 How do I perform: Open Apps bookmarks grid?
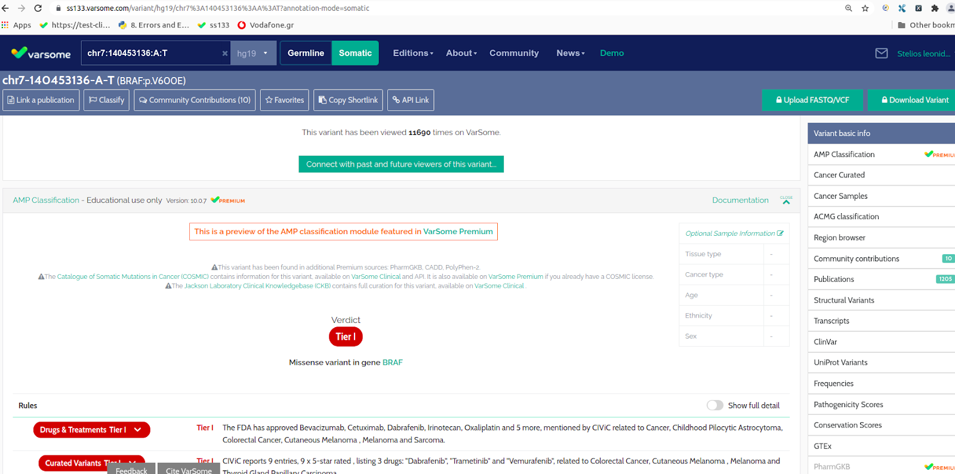pos(16,25)
